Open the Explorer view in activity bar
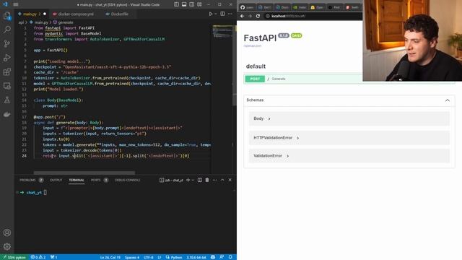Image resolution: width=462 pixels, height=260 pixels. pyautogui.click(x=6, y=15)
